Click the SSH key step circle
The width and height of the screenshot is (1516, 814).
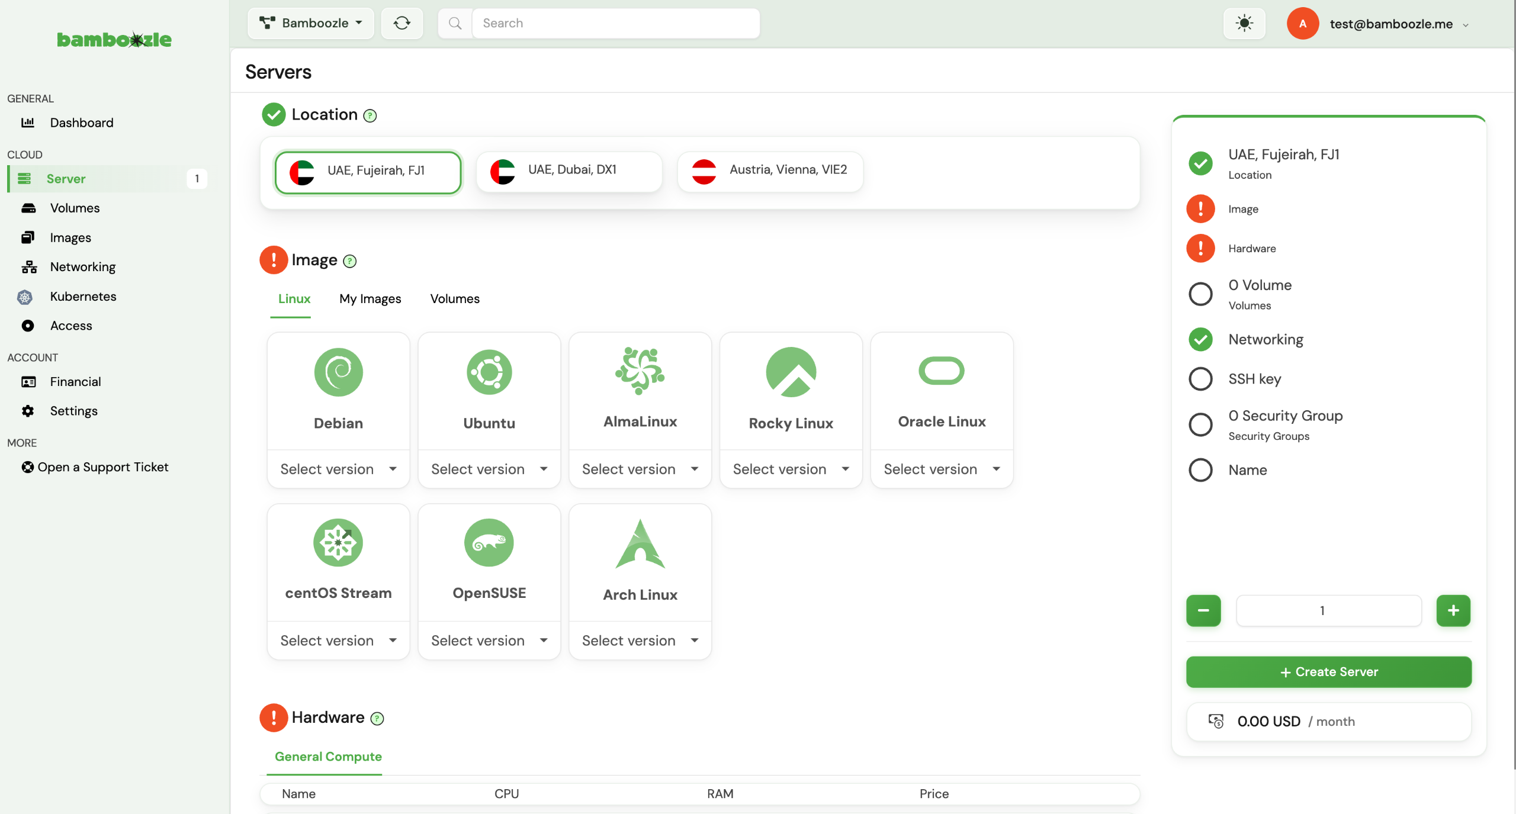(1200, 379)
